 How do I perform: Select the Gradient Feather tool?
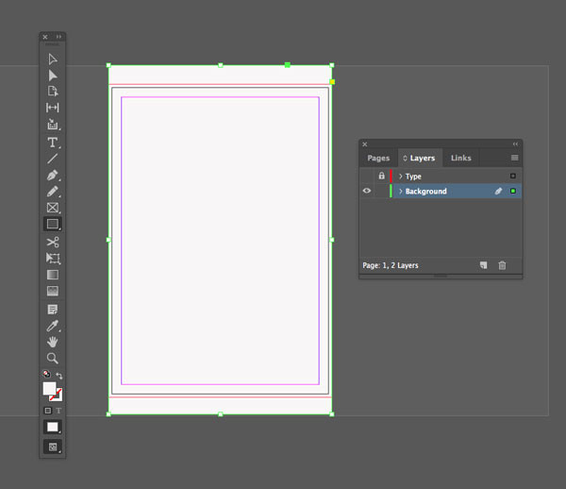click(x=53, y=291)
